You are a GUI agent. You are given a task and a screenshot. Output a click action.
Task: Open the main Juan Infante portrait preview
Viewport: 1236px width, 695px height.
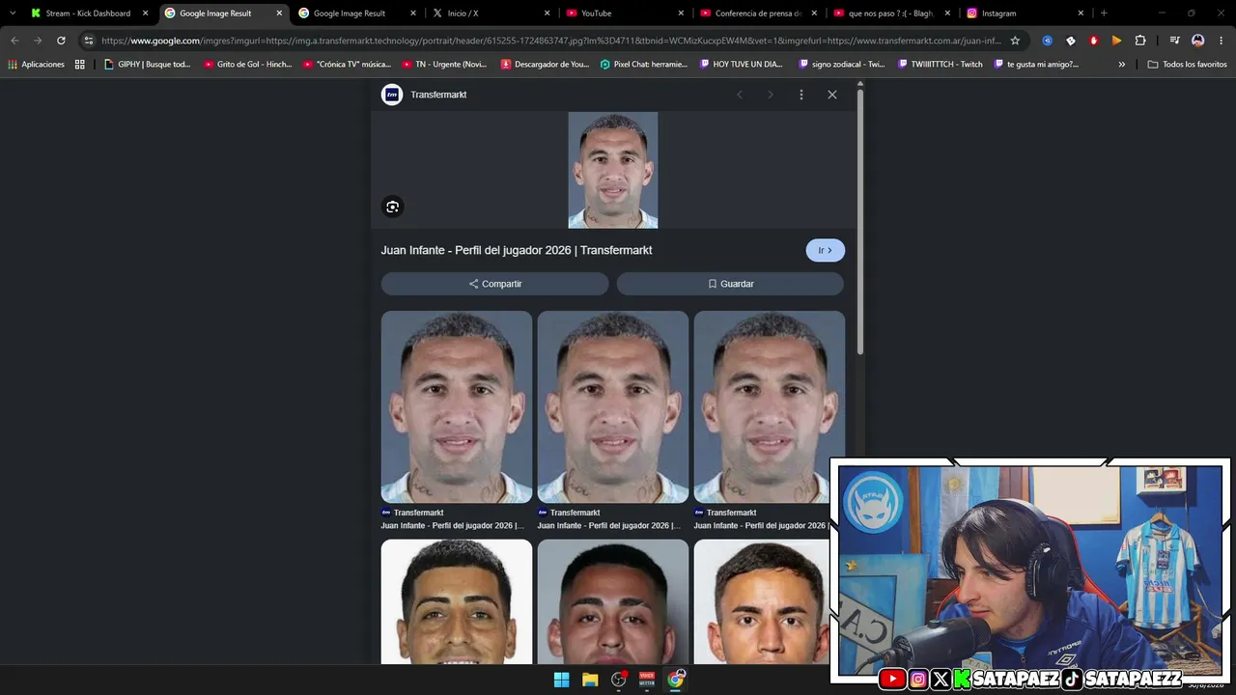pos(613,170)
